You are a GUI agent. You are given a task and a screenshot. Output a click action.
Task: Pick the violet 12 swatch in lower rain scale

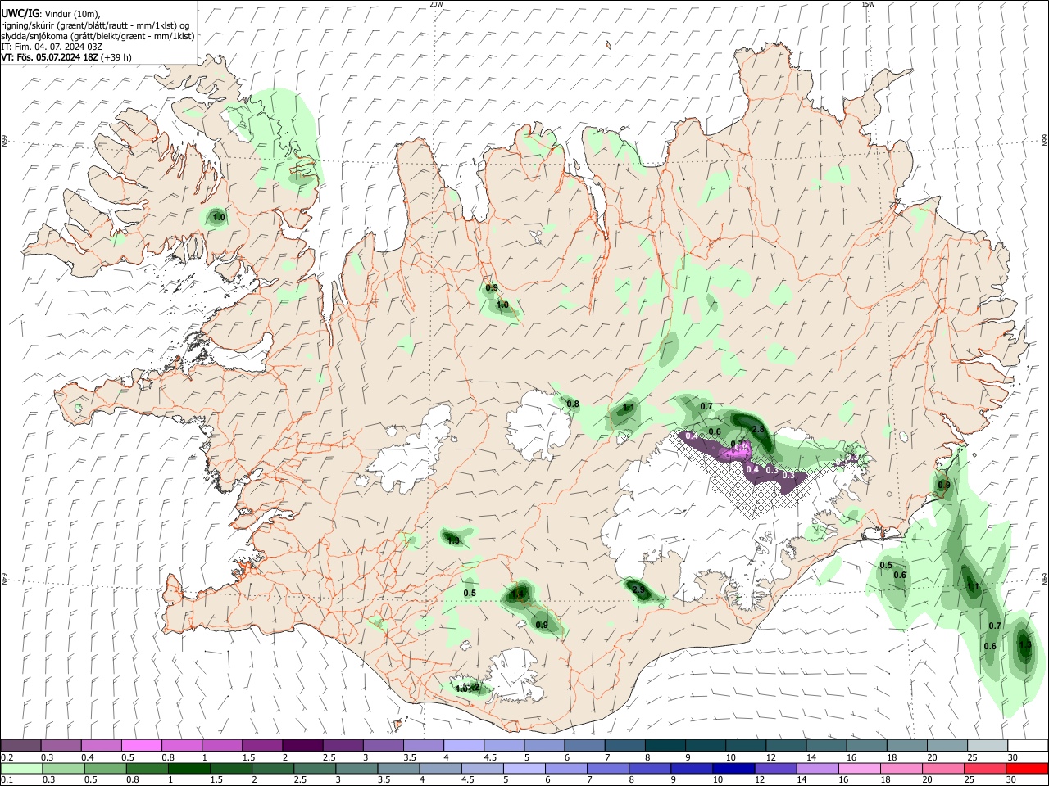(775, 768)
